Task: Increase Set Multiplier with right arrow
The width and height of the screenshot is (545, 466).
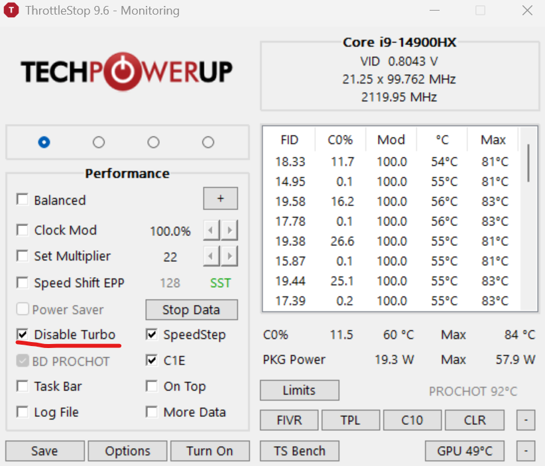Action: (x=229, y=256)
